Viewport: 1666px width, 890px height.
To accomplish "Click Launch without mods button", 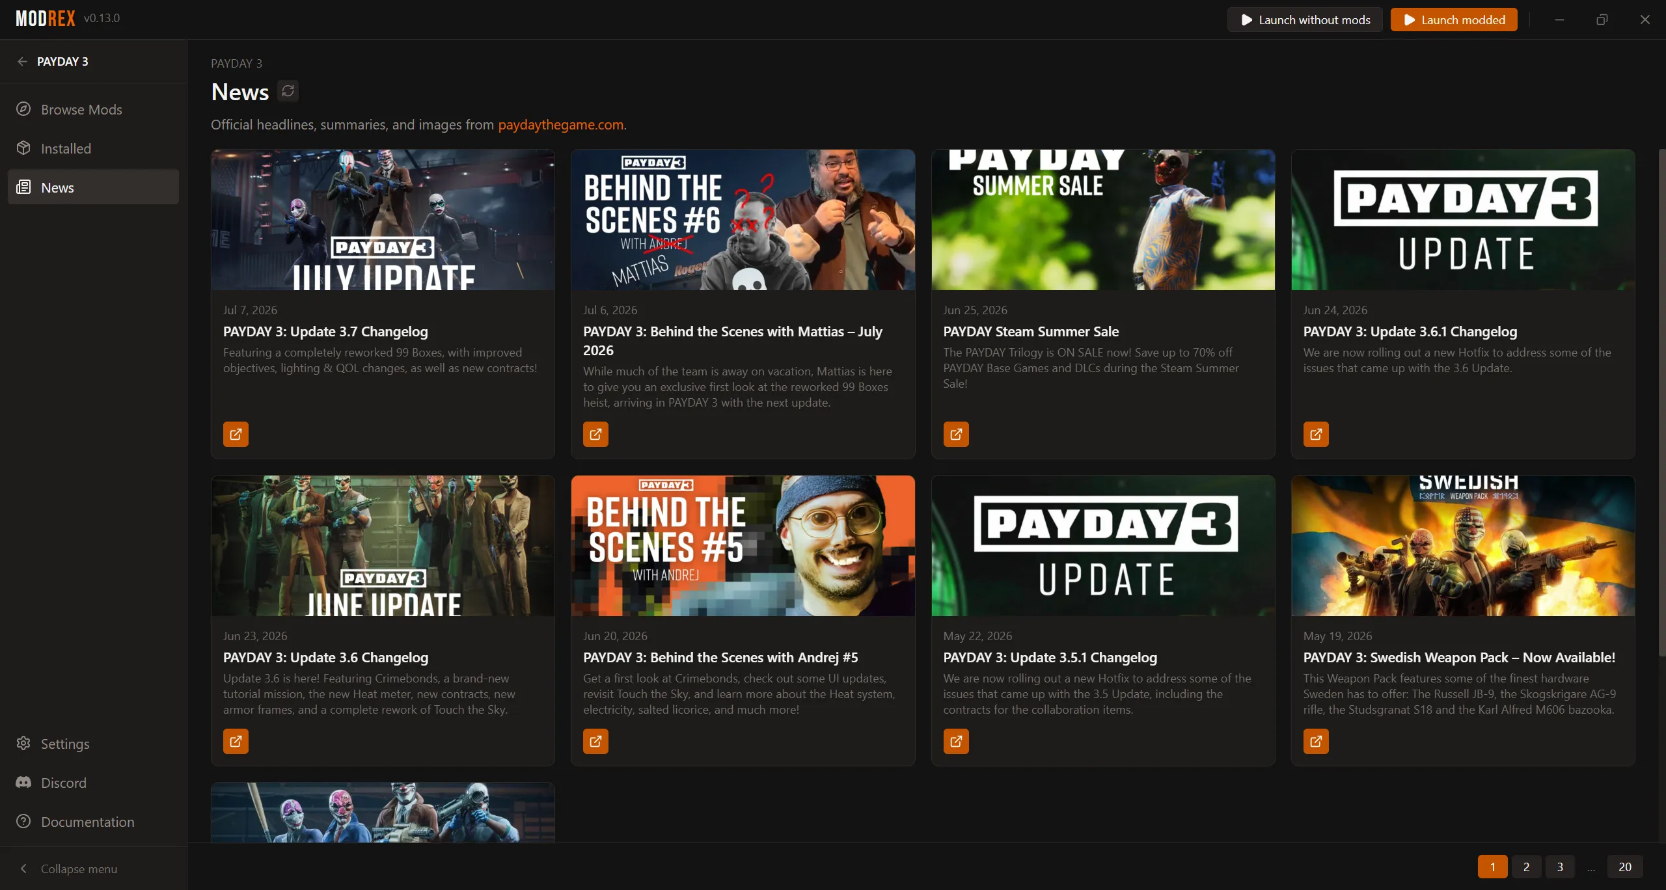I will (1305, 20).
